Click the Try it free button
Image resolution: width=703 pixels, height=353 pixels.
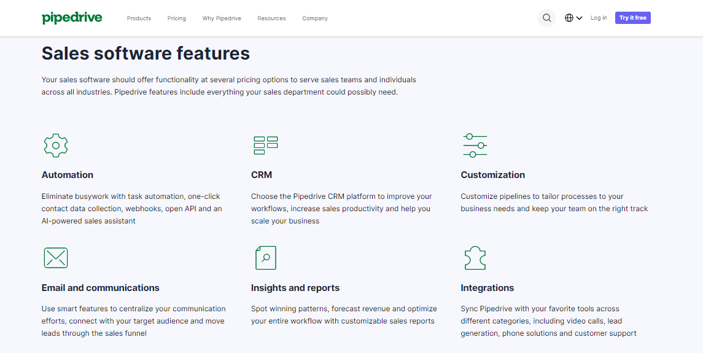pos(632,18)
